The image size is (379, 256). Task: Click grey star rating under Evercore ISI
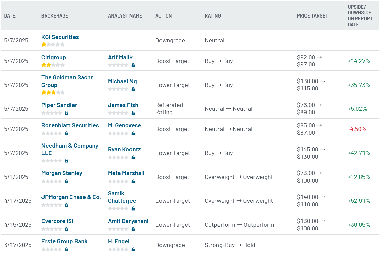point(52,229)
